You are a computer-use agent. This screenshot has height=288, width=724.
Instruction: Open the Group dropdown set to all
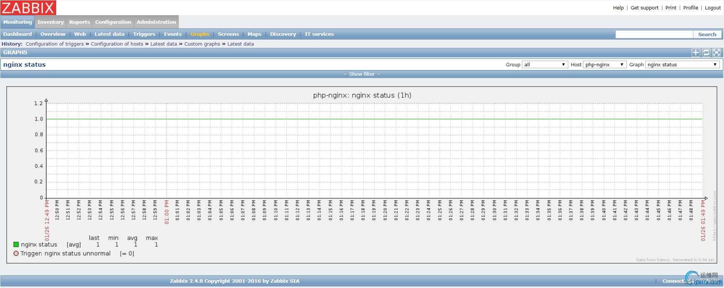[x=545, y=65]
